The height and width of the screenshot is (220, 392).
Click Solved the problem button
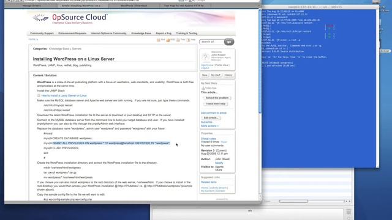pos(217,98)
